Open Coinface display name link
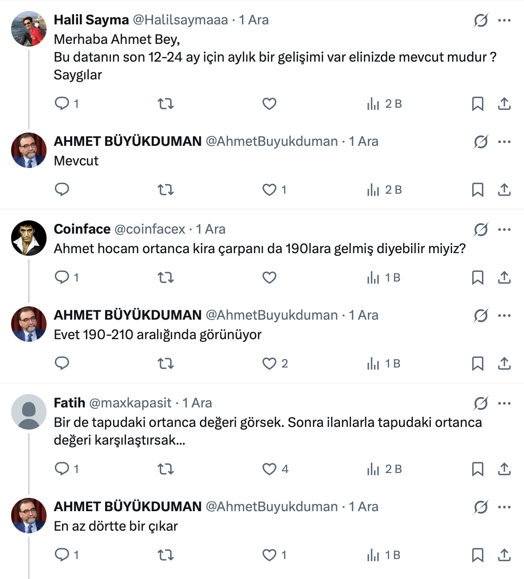The height and width of the screenshot is (579, 524). point(82,229)
